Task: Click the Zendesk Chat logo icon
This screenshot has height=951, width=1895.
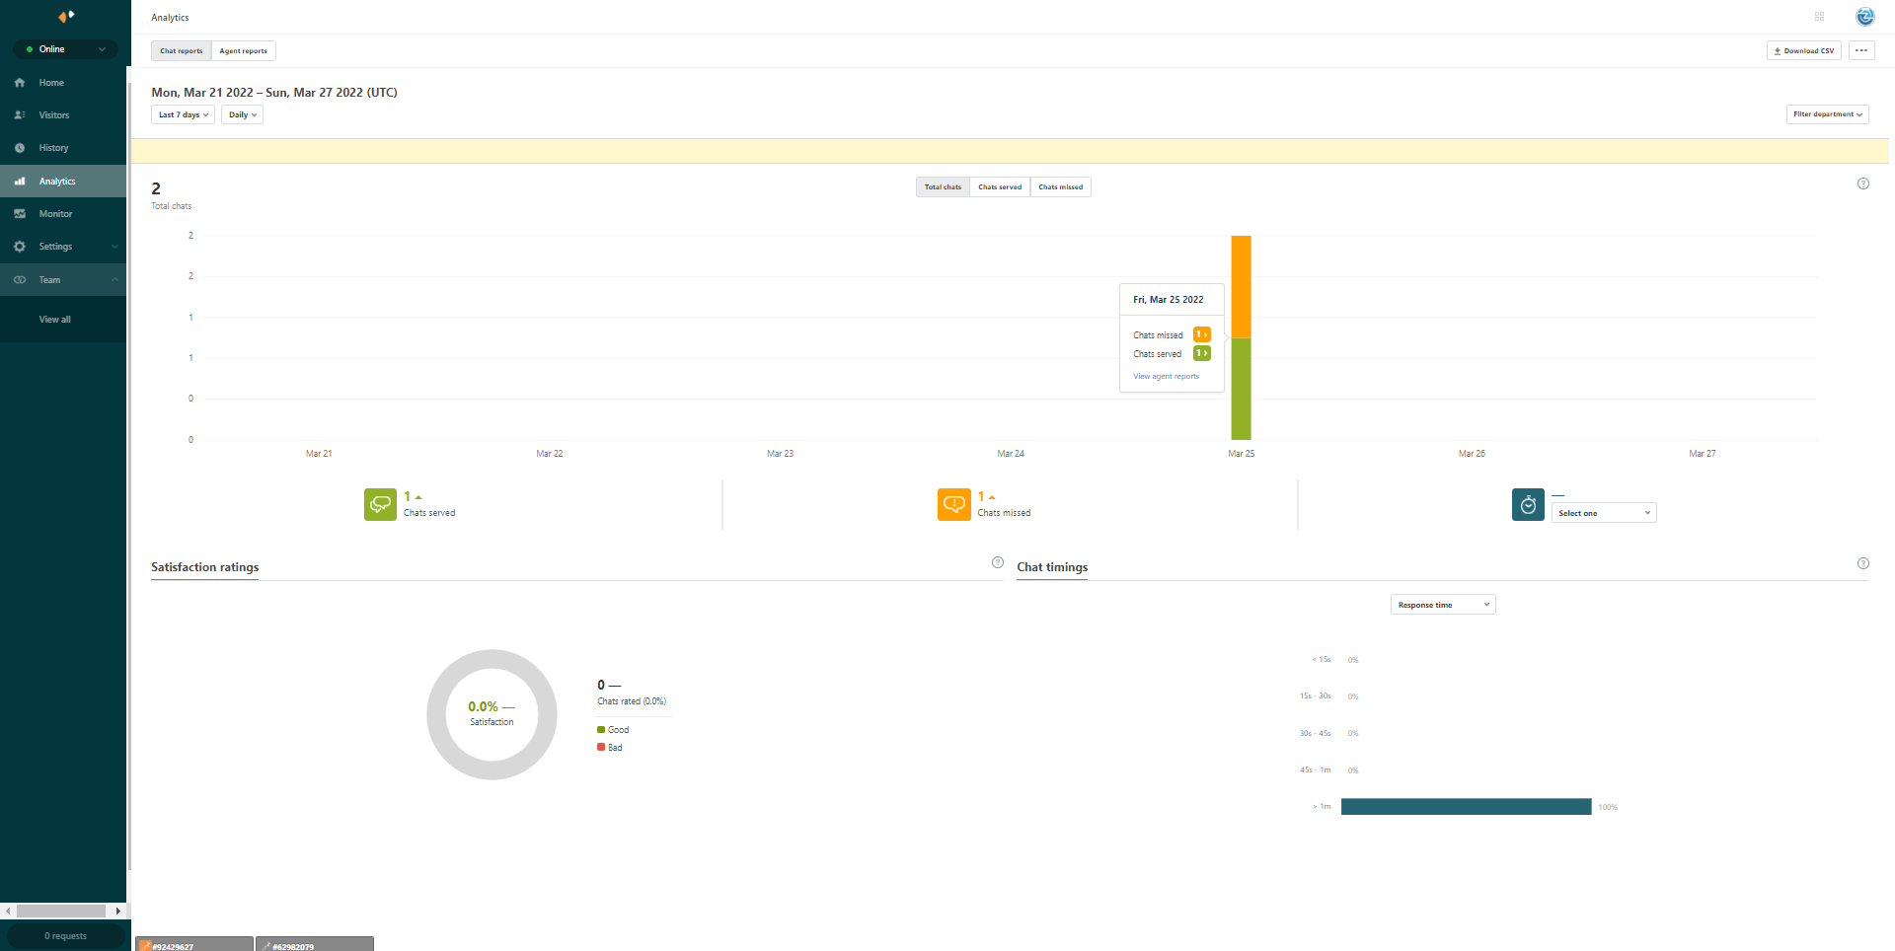Action: click(x=66, y=16)
